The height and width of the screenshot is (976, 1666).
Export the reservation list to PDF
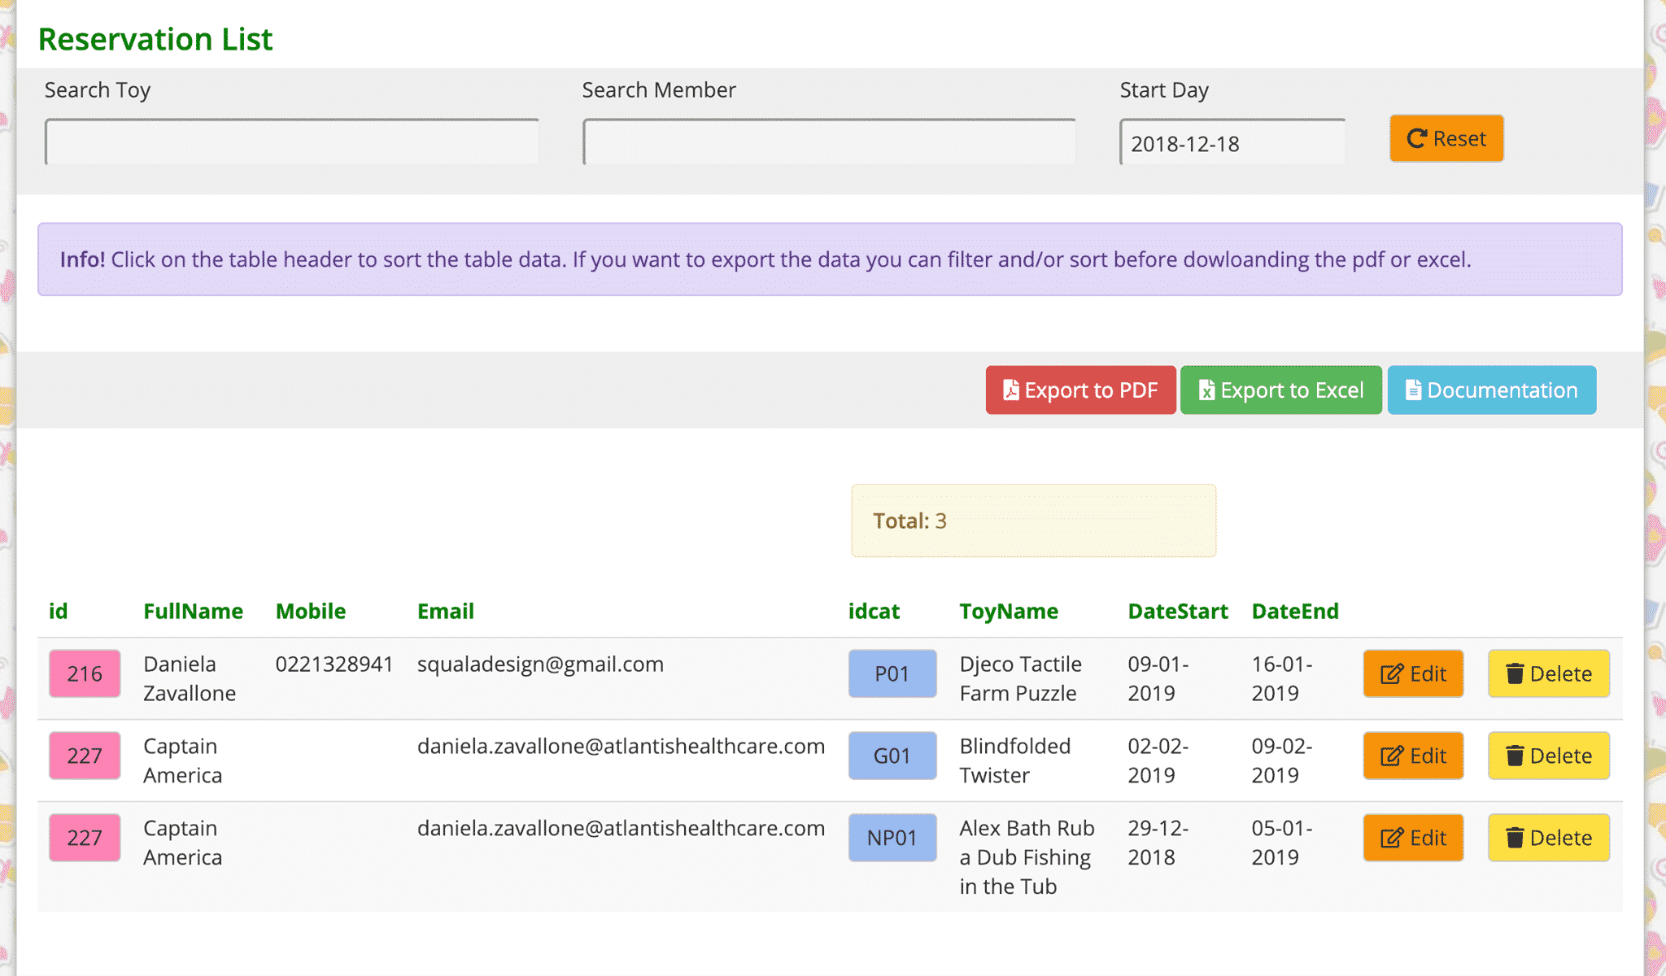coord(1080,390)
